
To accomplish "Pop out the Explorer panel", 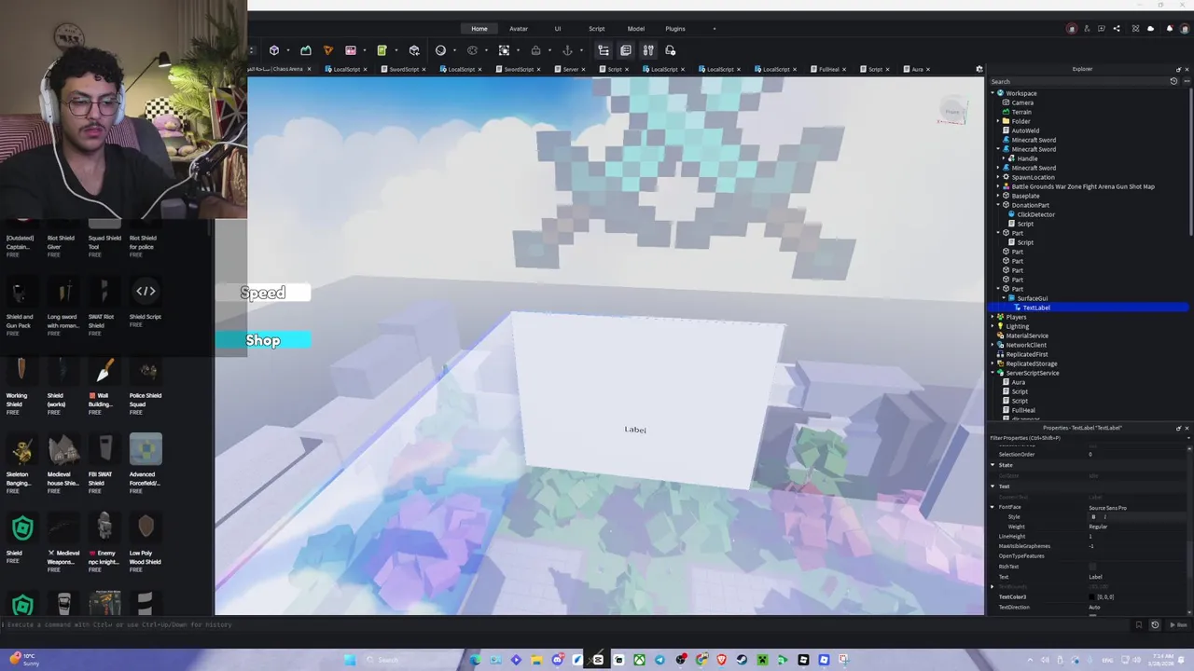I will [1178, 69].
